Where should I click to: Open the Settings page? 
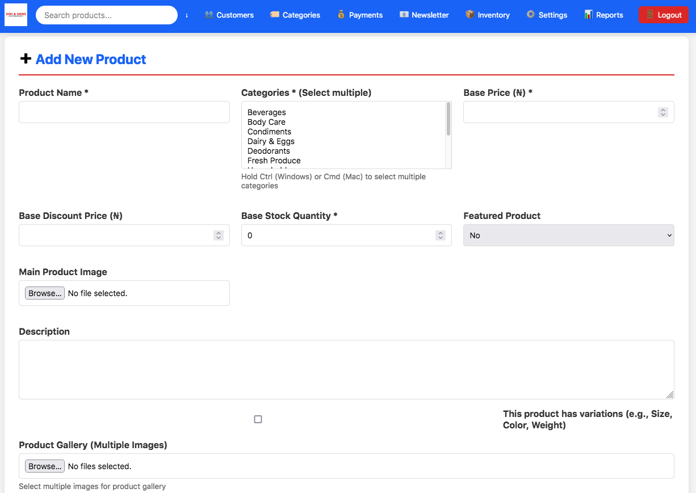[x=546, y=15]
